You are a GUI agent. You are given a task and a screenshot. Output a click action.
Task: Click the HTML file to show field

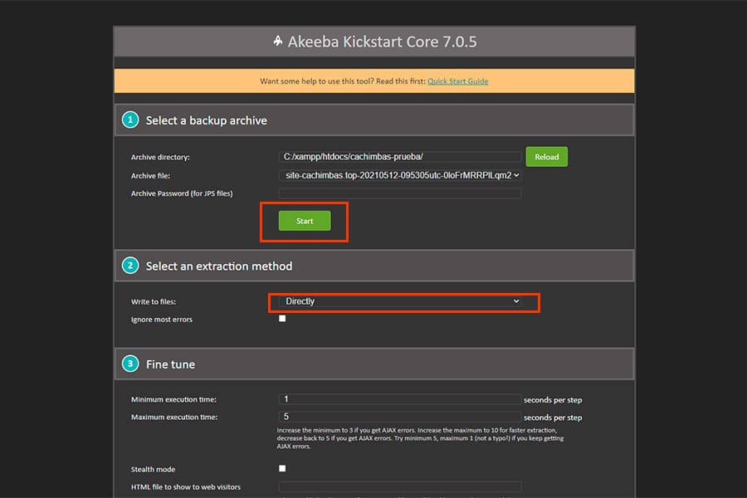[400, 486]
